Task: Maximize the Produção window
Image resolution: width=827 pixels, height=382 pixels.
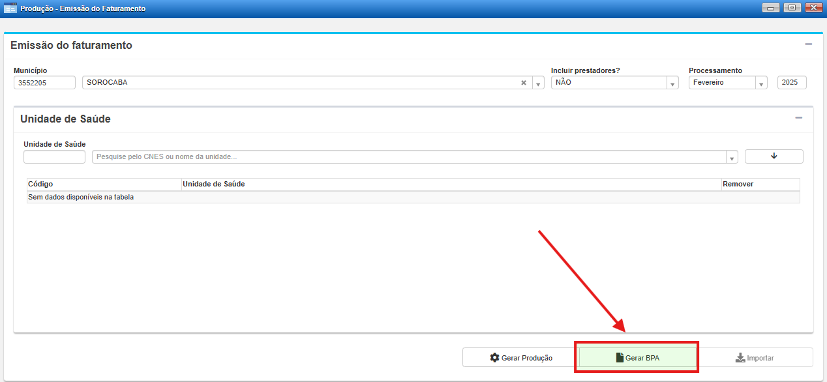Action: 792,8
